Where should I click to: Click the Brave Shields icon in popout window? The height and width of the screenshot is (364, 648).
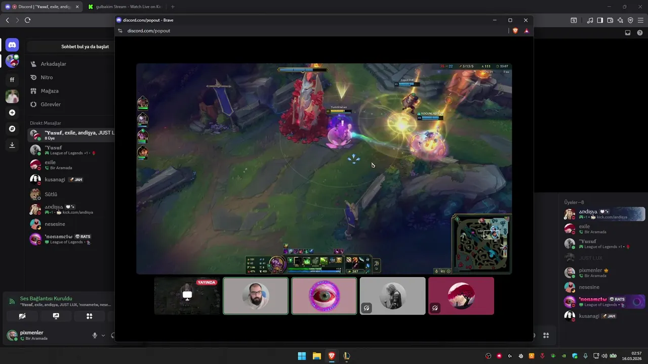click(515, 31)
